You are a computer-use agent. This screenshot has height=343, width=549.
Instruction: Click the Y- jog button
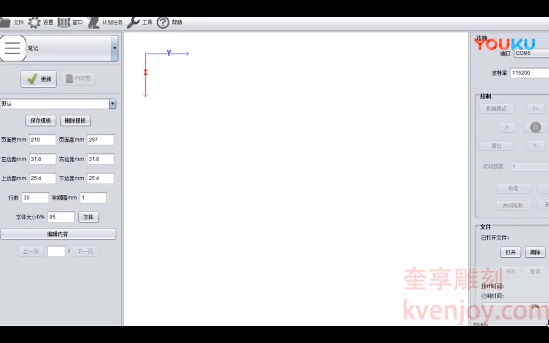pyautogui.click(x=536, y=146)
